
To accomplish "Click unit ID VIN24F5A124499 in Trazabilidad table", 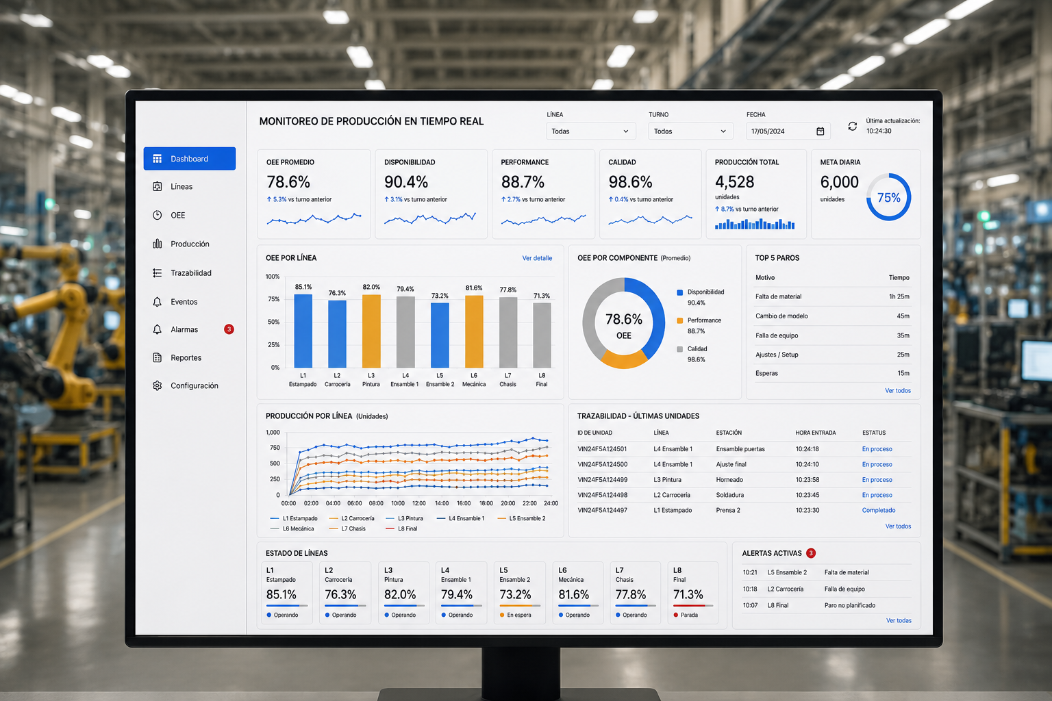I will tap(602, 480).
